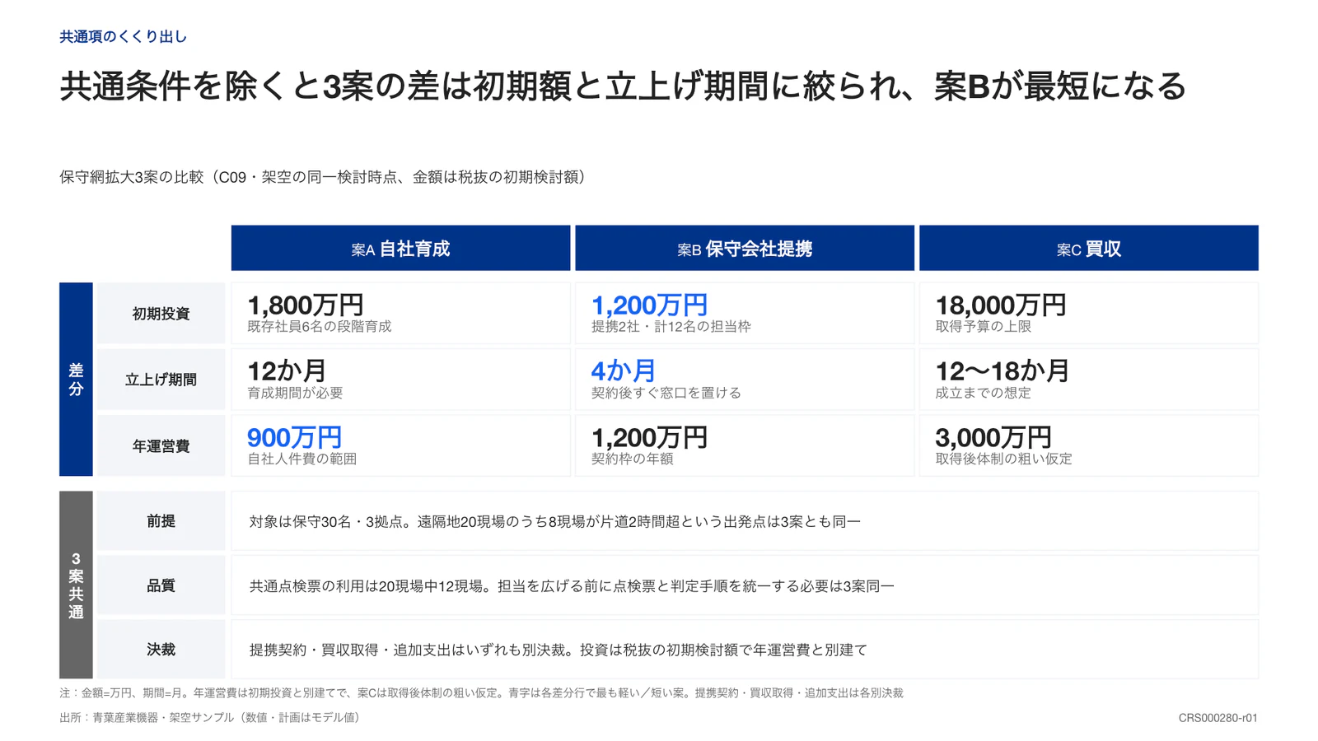Click the 品質 row text about 共通点検票
Screen dimensions: 1318x741
572,586
